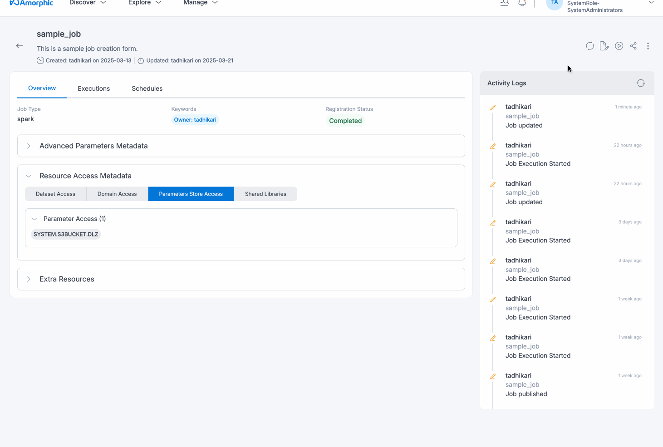The width and height of the screenshot is (663, 447).
Task: Open the Explore menu
Action: tap(144, 3)
